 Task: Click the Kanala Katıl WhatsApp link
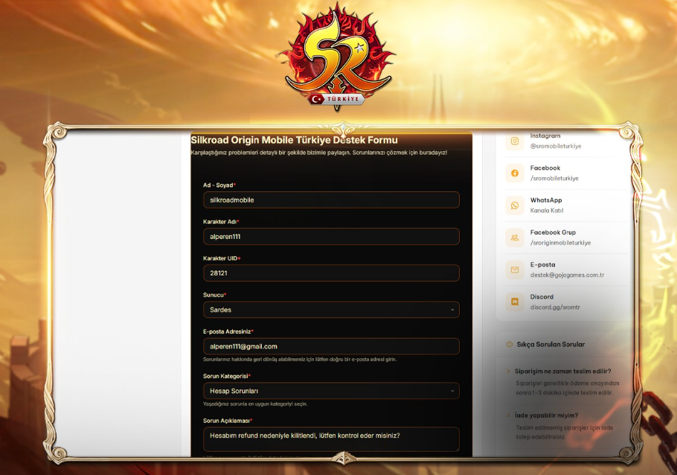(546, 211)
